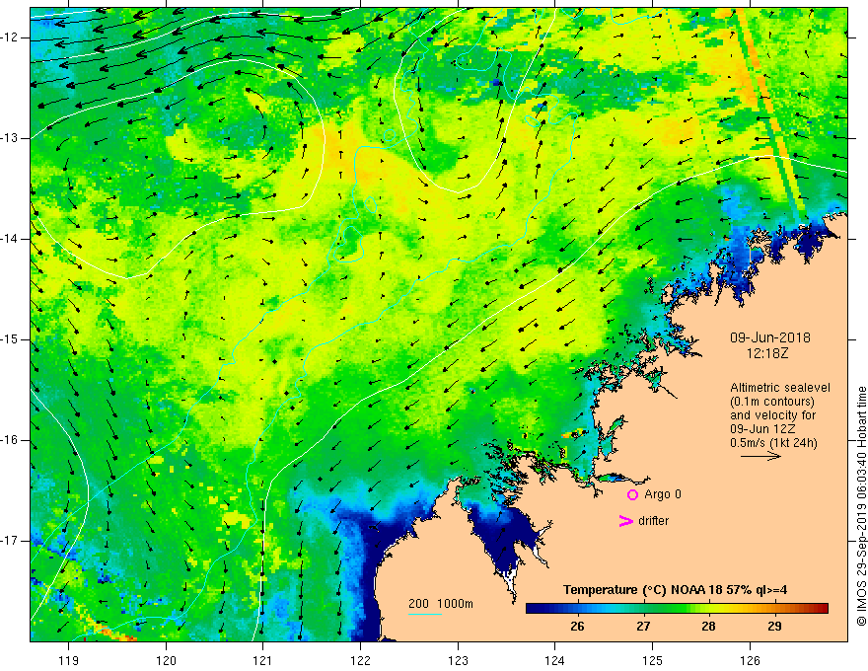Click the '0.5m/s (1kt 24h)' scale text
The height and width of the screenshot is (671, 868).
[x=773, y=443]
